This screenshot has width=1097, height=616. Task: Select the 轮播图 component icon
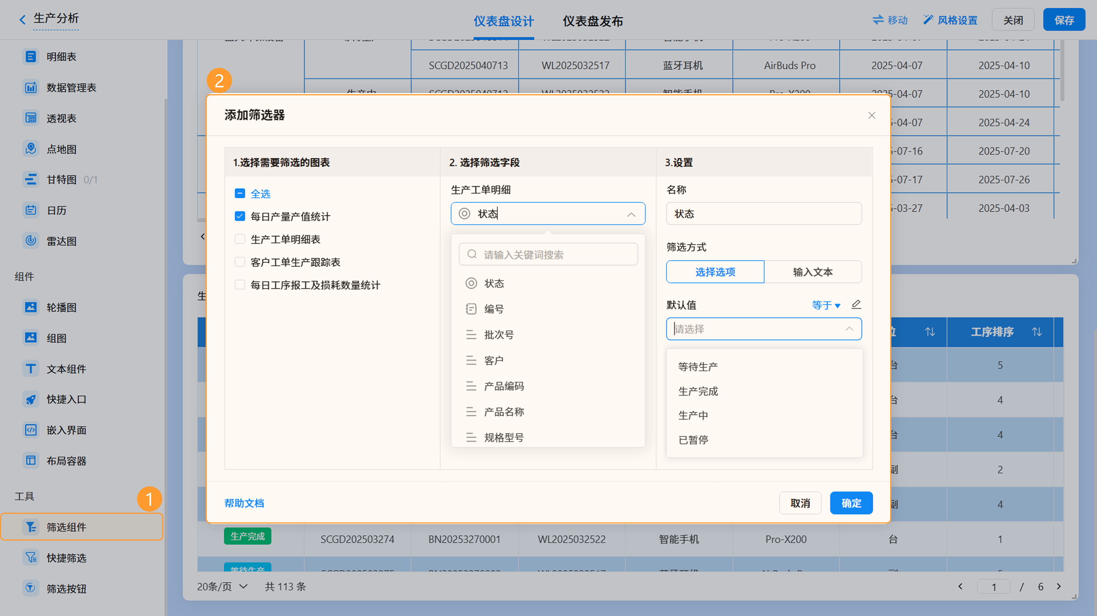pyautogui.click(x=31, y=307)
